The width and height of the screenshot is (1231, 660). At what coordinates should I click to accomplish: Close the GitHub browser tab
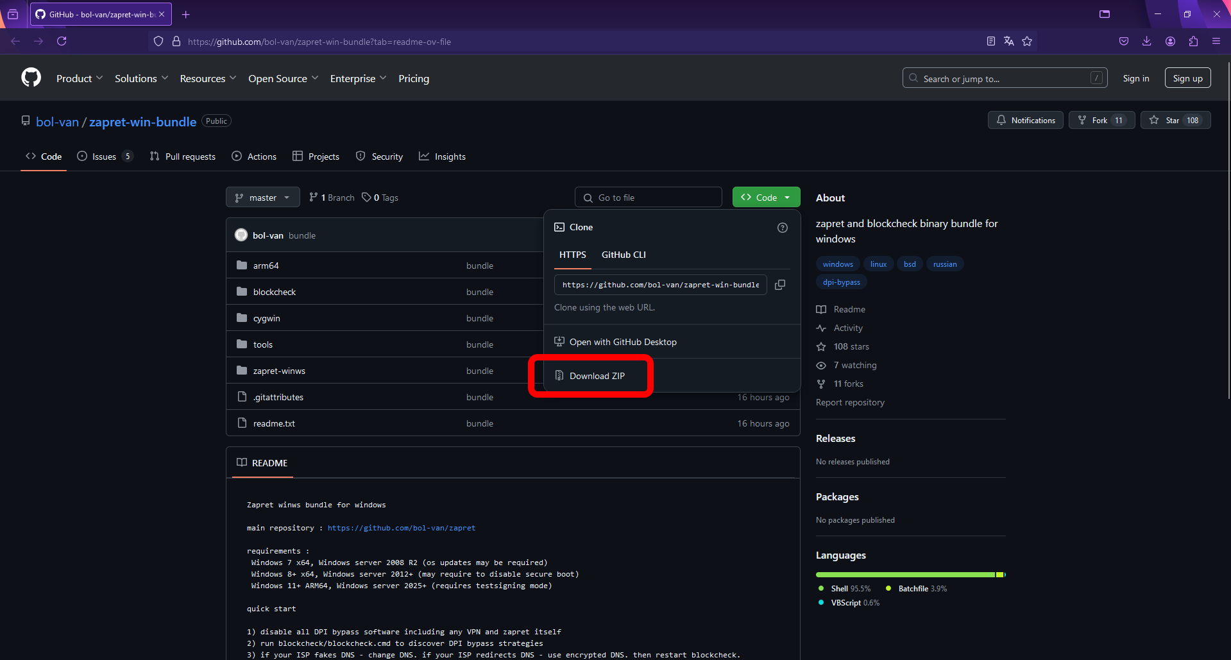pos(162,14)
